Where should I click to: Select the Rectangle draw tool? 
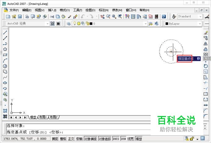point(5,55)
